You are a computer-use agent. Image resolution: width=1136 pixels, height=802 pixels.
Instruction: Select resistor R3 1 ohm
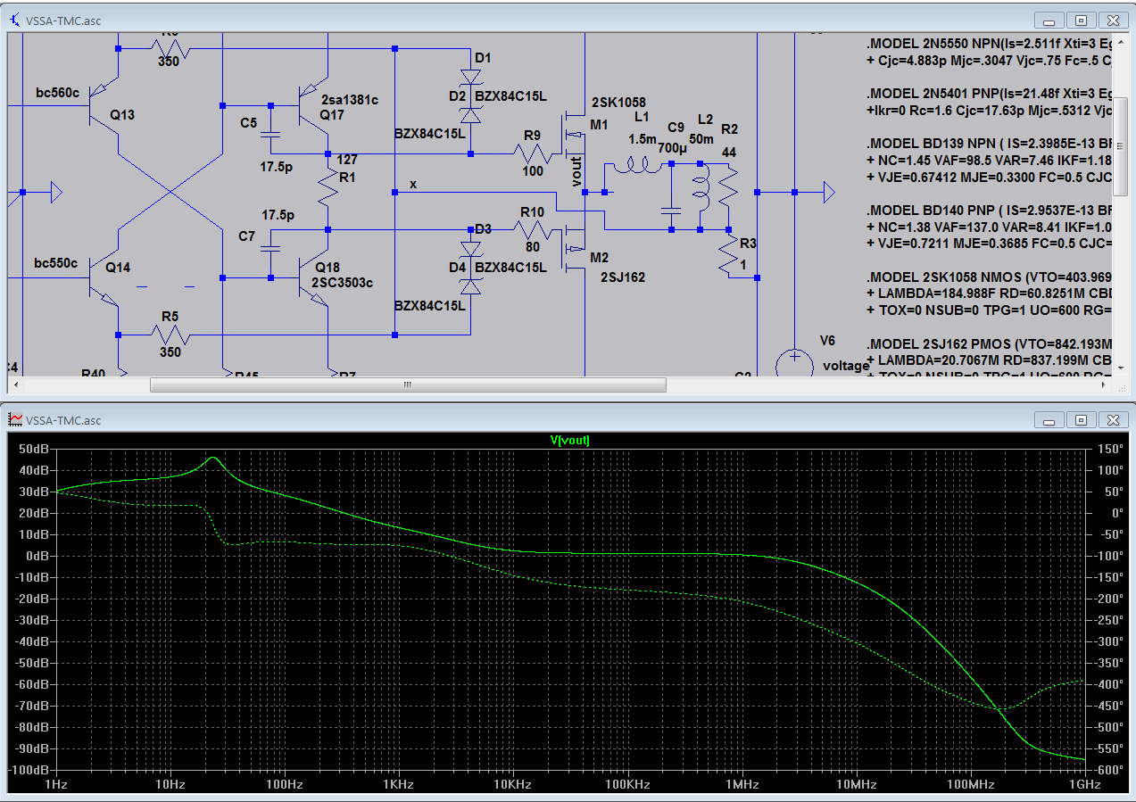pos(728,254)
